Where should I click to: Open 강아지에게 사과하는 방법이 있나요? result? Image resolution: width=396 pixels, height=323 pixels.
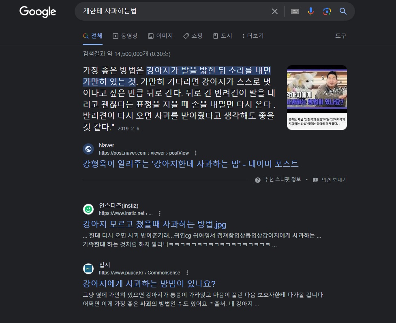tap(149, 284)
